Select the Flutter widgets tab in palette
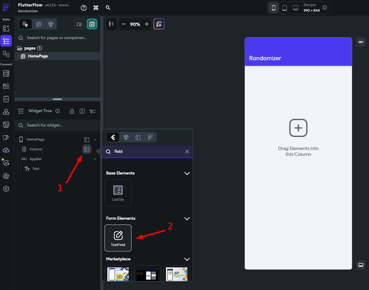The height and width of the screenshot is (290, 369). coord(113,137)
